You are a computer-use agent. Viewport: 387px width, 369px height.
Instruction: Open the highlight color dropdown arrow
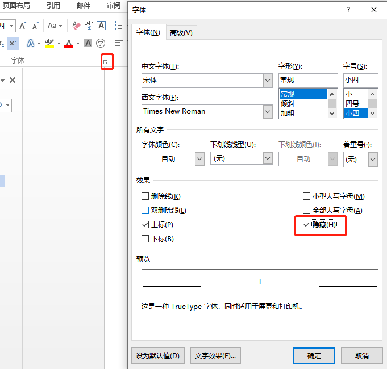click(59, 43)
